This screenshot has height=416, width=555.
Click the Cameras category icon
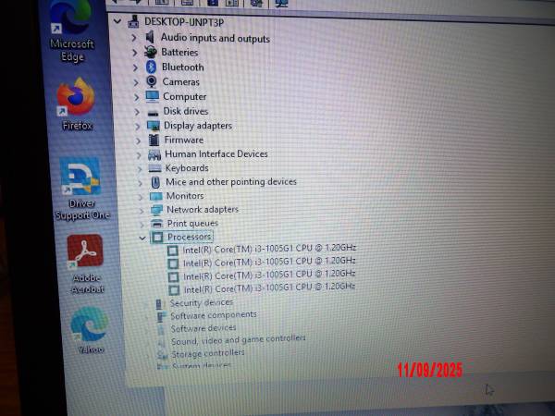click(152, 81)
